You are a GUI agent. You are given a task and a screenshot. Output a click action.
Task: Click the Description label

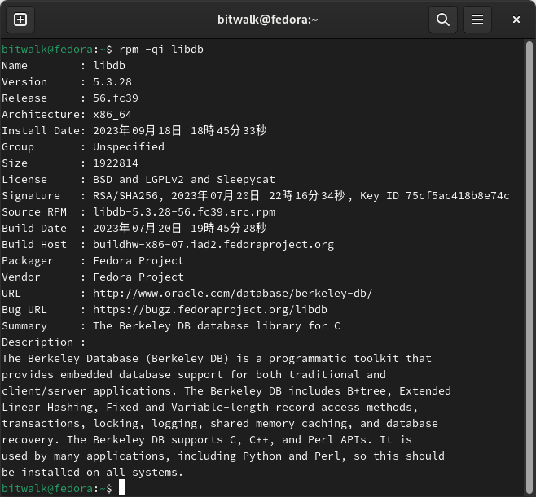37,342
